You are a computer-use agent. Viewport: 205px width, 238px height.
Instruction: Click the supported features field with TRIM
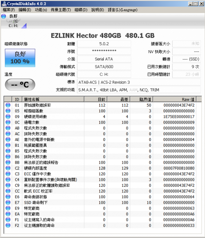pos(139,90)
